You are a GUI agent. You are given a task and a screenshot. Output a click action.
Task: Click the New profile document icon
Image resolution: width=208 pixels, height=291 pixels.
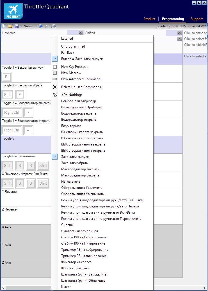pos(4,26)
